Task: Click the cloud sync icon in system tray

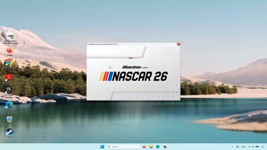Action: click(x=238, y=147)
